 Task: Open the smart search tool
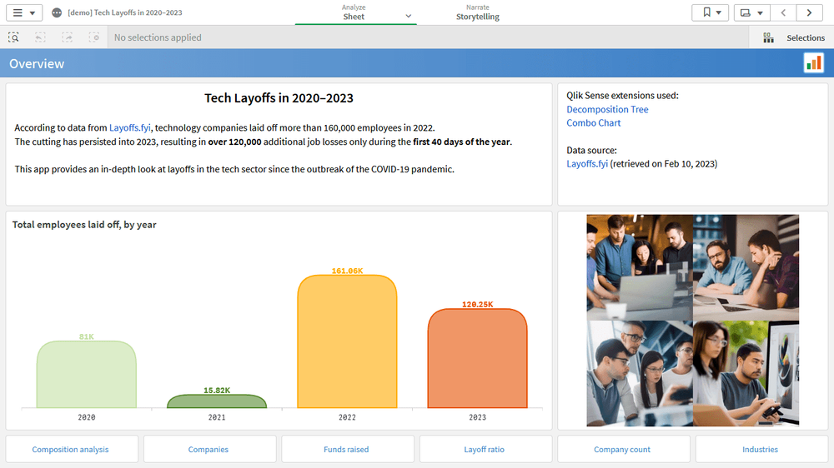[x=14, y=37]
